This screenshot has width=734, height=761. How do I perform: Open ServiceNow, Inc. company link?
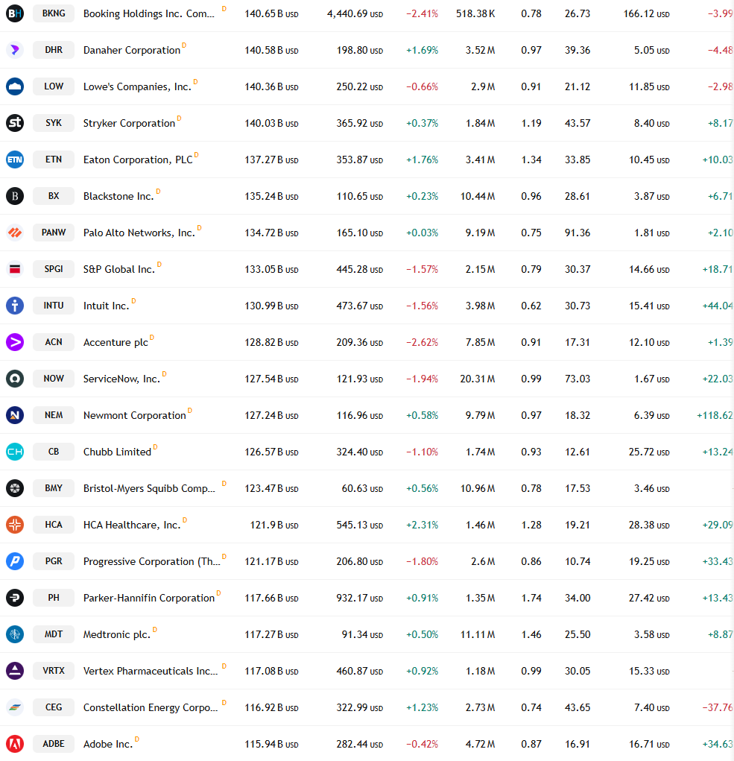click(121, 379)
